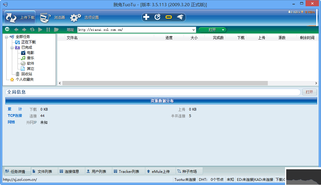
Task: Click the horizontal scrollbar right arrow
Action: [316, 83]
